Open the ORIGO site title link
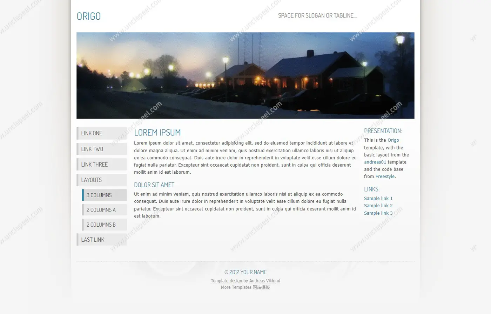Viewport: 491px width, 314px height. point(89,16)
